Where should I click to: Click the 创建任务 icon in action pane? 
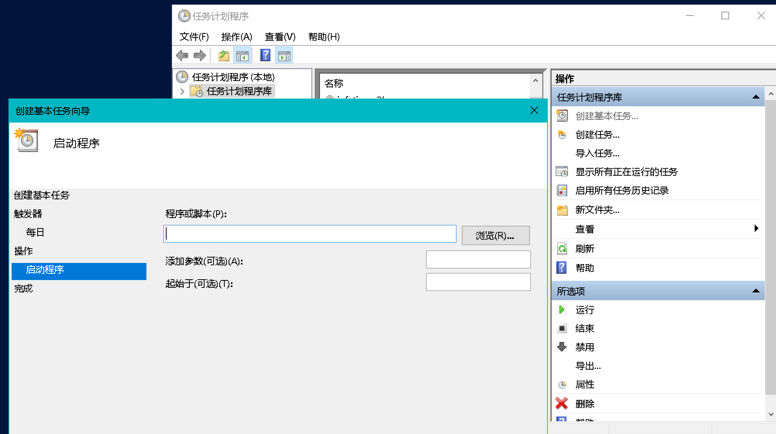point(561,135)
